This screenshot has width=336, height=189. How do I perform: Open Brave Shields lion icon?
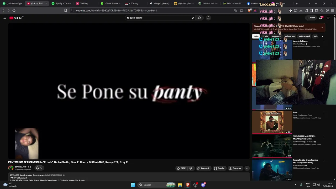pos(249,10)
